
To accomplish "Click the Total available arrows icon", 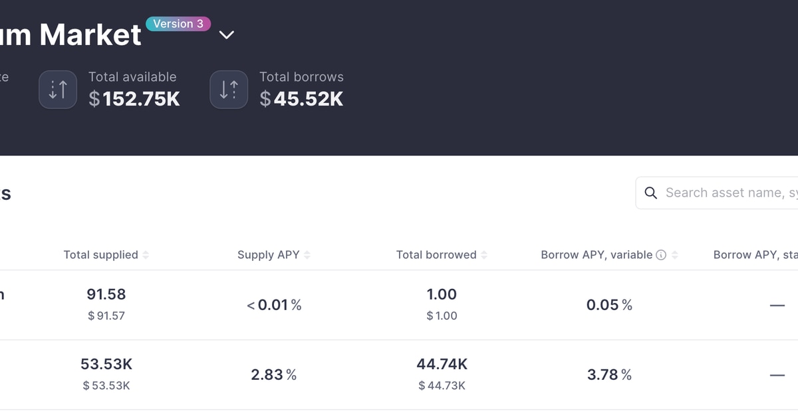I will tap(58, 89).
